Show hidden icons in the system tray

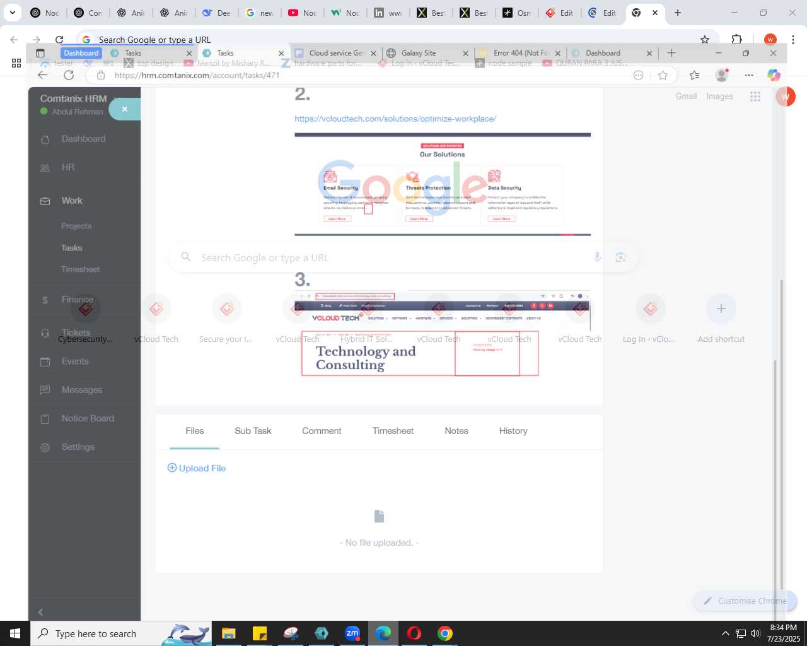pos(725,633)
